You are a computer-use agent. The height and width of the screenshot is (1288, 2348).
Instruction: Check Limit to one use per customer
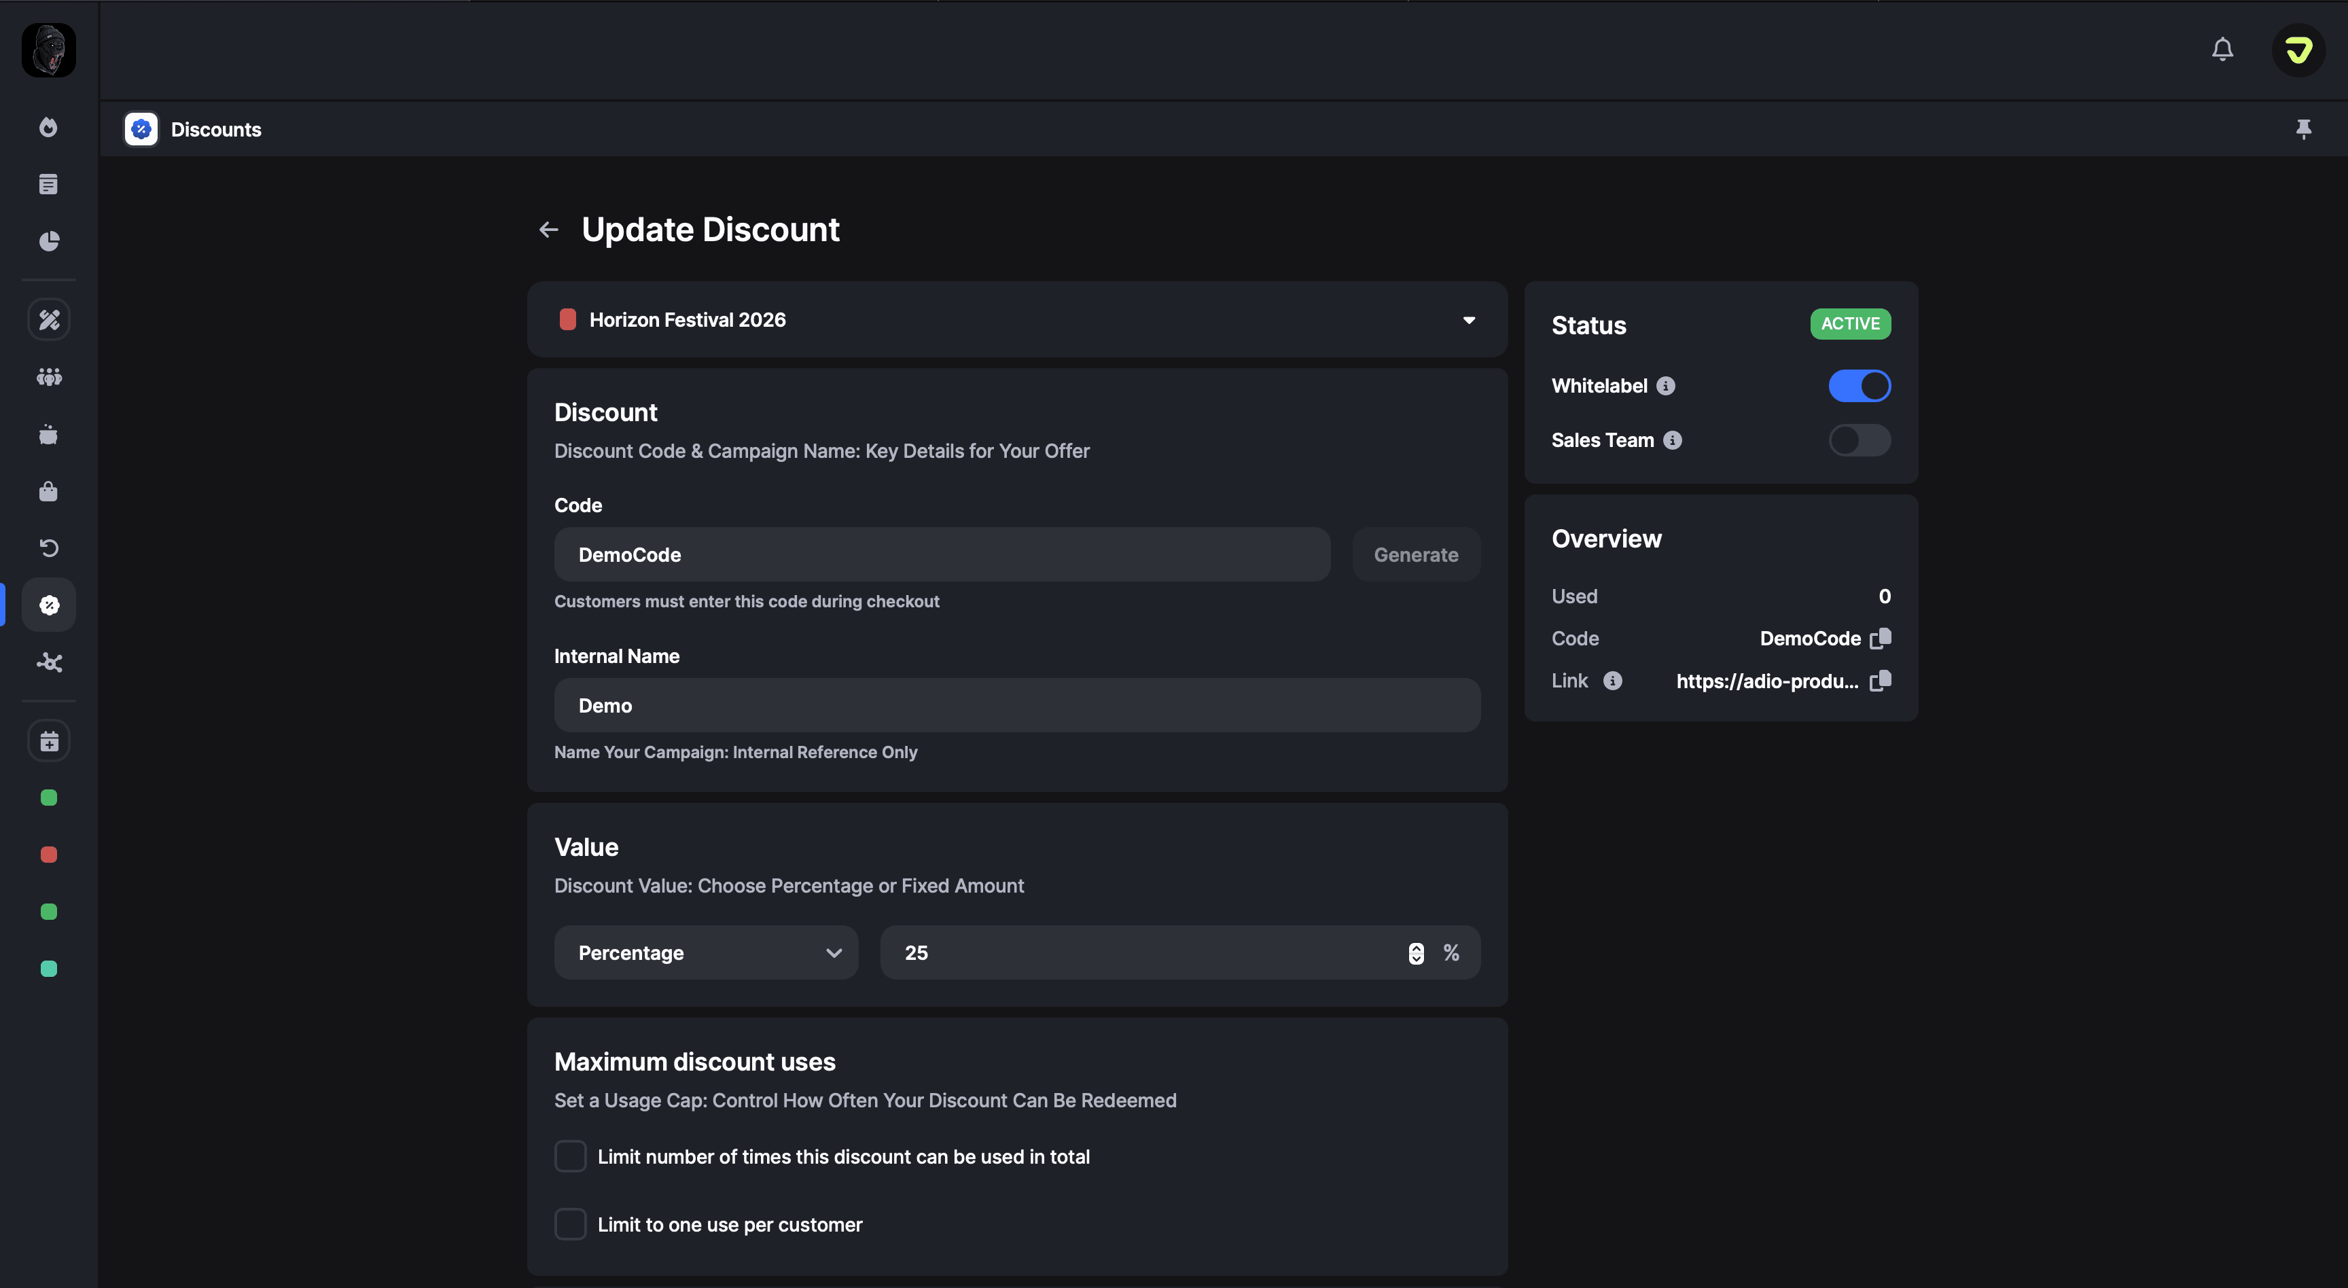(x=571, y=1224)
